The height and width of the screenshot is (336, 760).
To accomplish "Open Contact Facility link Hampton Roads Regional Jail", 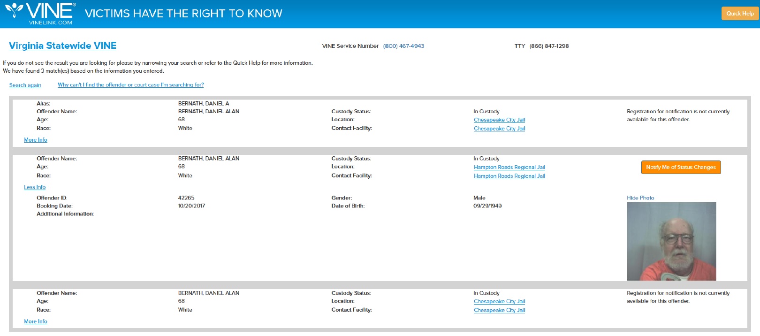I will 509,176.
